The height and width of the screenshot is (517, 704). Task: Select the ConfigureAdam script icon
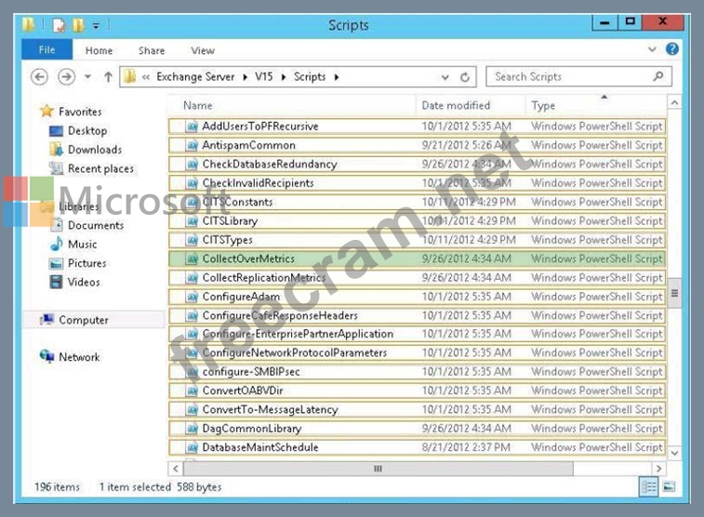tap(192, 297)
